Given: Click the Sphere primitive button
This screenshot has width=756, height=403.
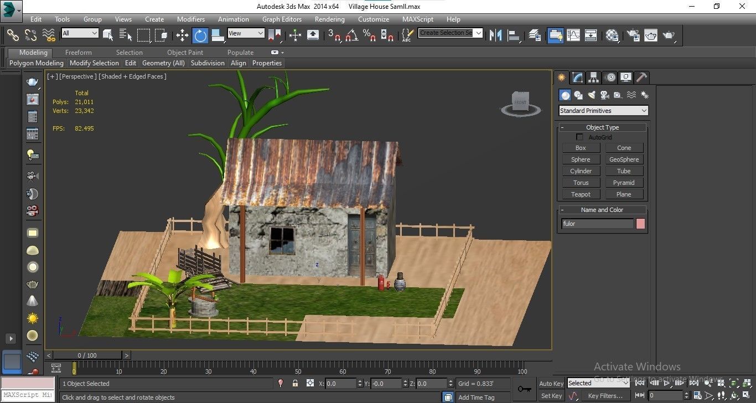Looking at the screenshot, I should [x=581, y=159].
